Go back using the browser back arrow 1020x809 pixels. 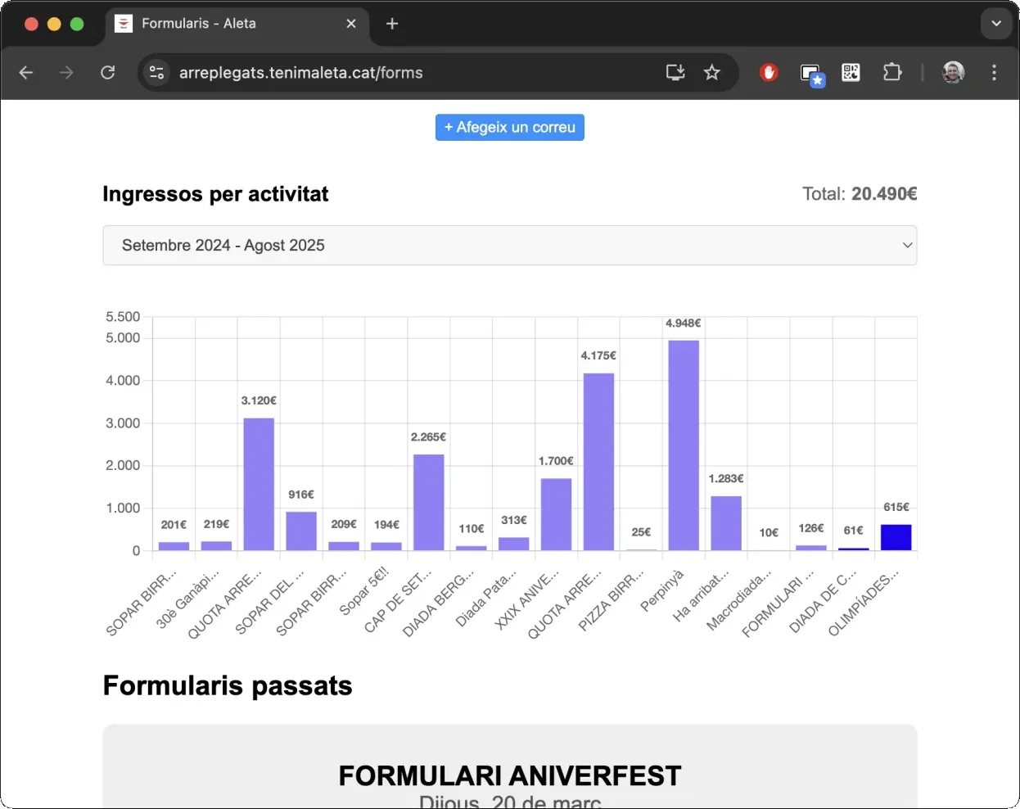coord(26,73)
